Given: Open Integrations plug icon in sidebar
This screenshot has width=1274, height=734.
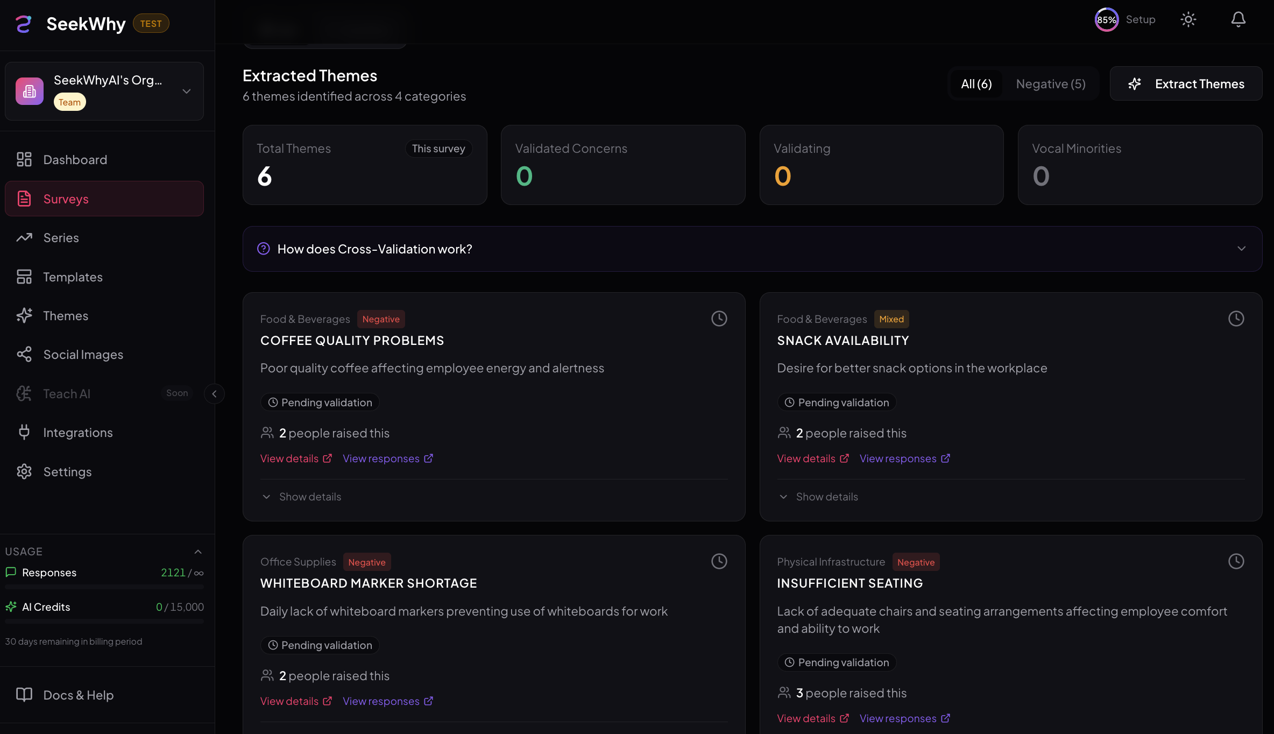Looking at the screenshot, I should click(x=24, y=432).
